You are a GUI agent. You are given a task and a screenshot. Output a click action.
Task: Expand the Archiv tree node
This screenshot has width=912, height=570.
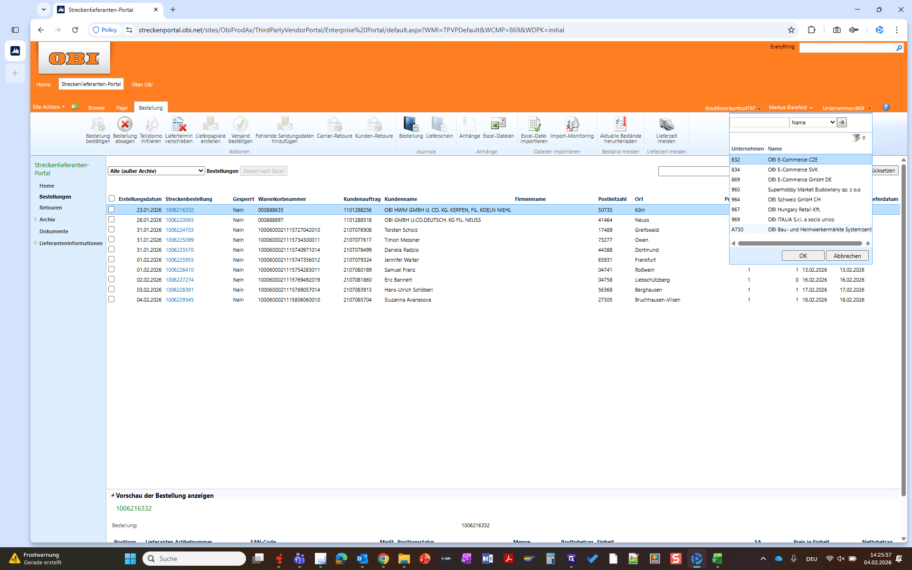click(x=36, y=219)
